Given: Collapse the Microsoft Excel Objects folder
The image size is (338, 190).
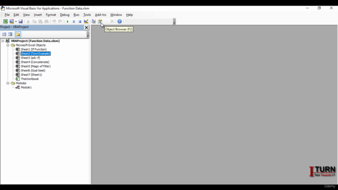Looking at the screenshot, I should point(8,45).
